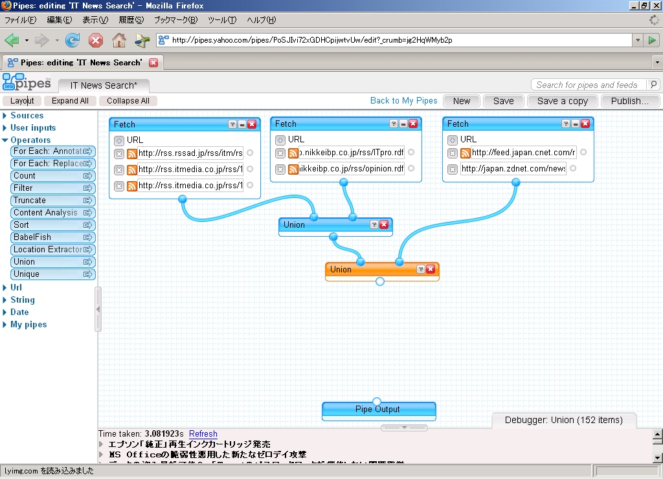This screenshot has width=663, height=480.
Task: Click the Go arrow next to address bar
Action: click(x=652, y=41)
